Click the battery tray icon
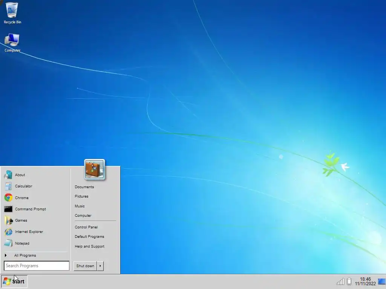The image size is (386, 289). [x=349, y=281]
